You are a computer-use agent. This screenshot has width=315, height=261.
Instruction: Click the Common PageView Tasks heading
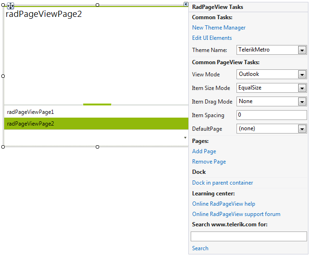click(x=226, y=62)
